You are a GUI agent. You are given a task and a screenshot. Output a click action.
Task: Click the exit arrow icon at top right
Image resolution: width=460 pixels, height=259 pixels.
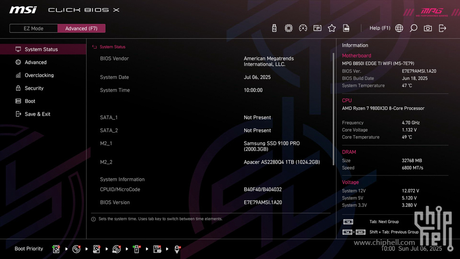(x=442, y=28)
